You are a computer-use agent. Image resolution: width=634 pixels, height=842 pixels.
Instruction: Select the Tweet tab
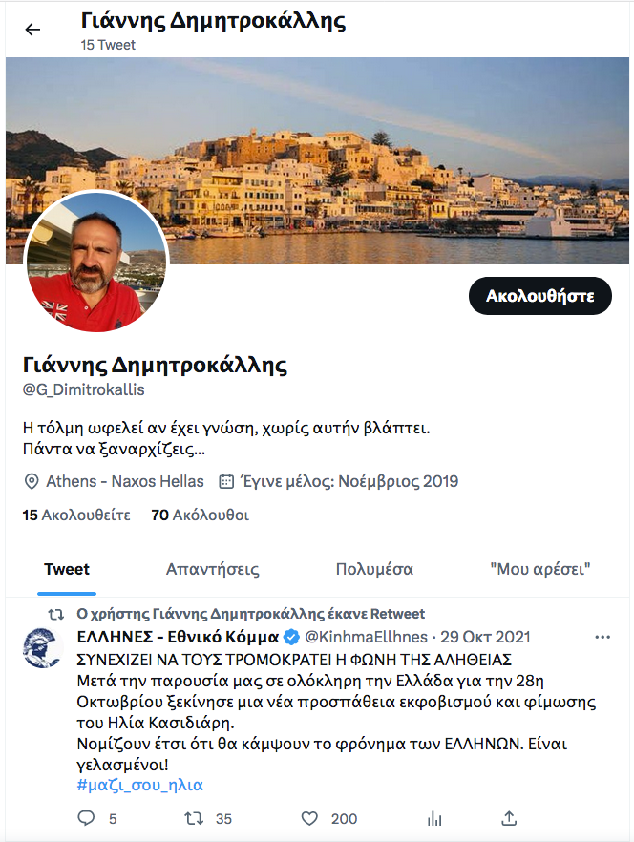67,569
